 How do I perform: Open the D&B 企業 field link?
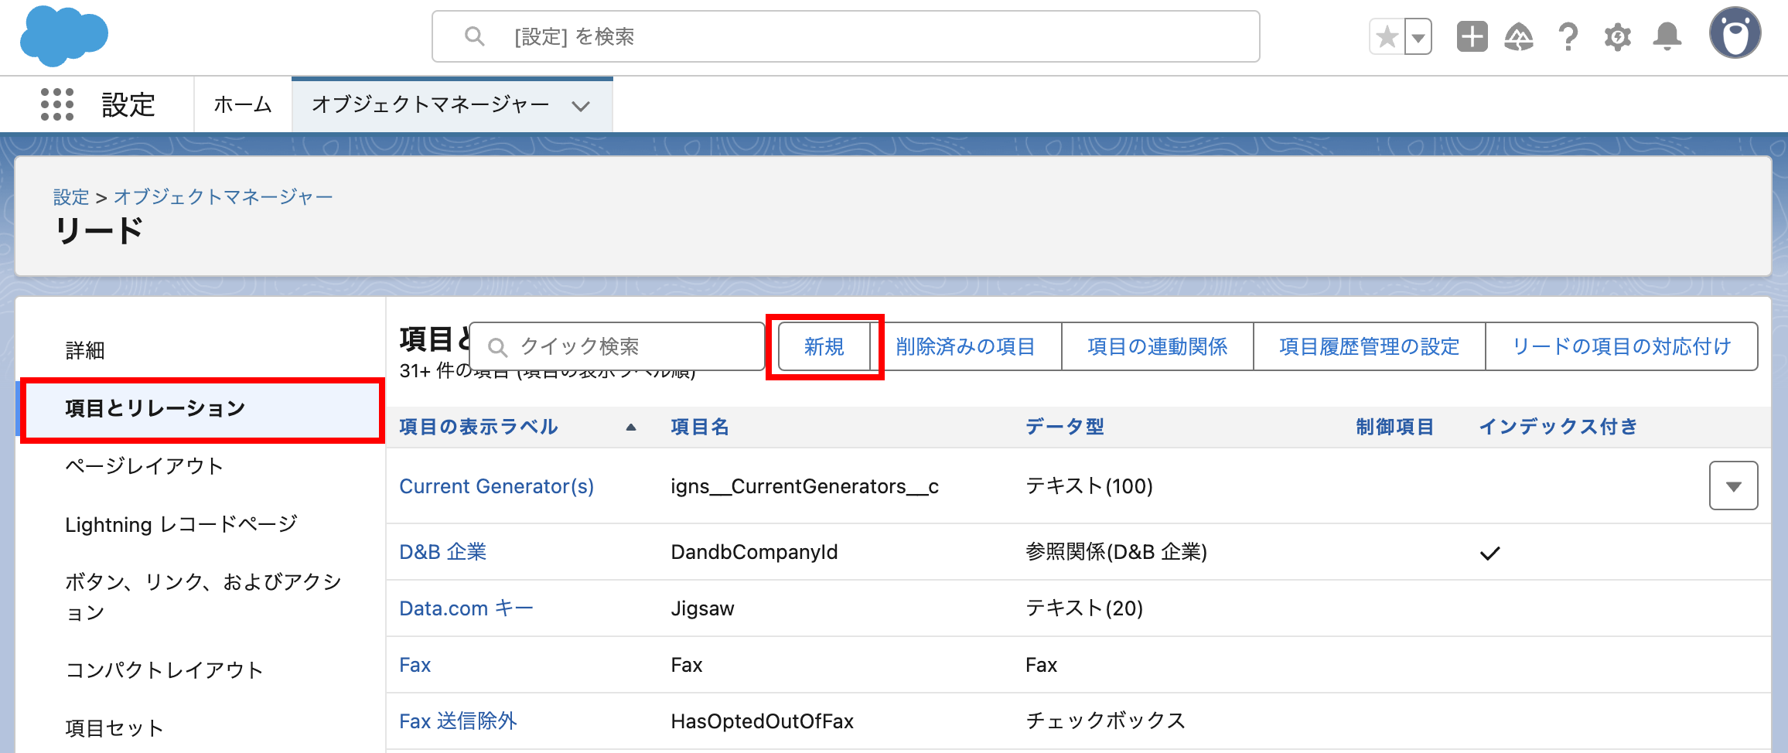(x=442, y=552)
